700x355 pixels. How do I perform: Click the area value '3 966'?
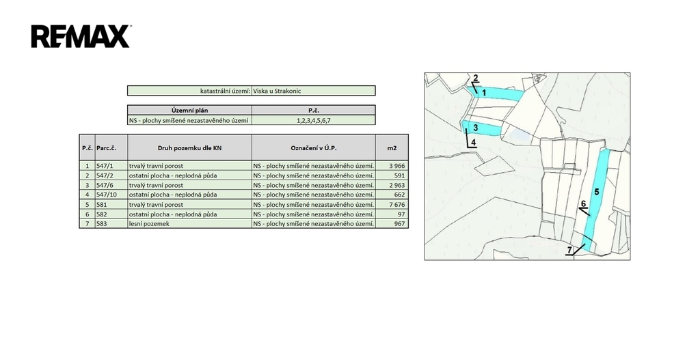point(392,166)
